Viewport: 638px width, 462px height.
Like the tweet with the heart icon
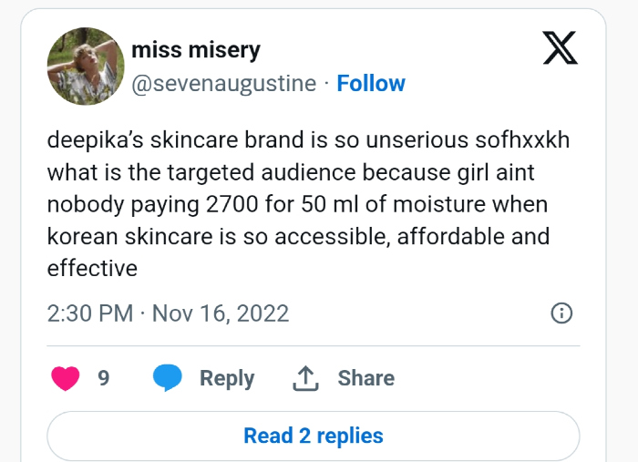66,377
